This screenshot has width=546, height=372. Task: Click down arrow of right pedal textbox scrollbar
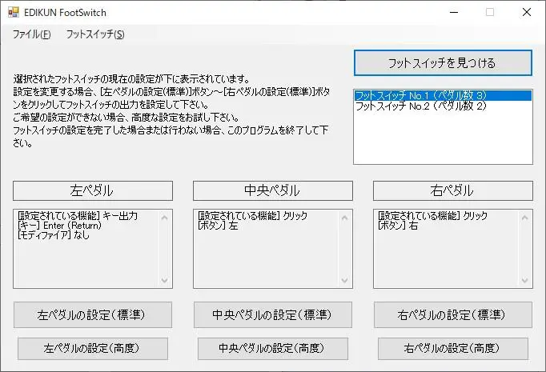point(524,280)
